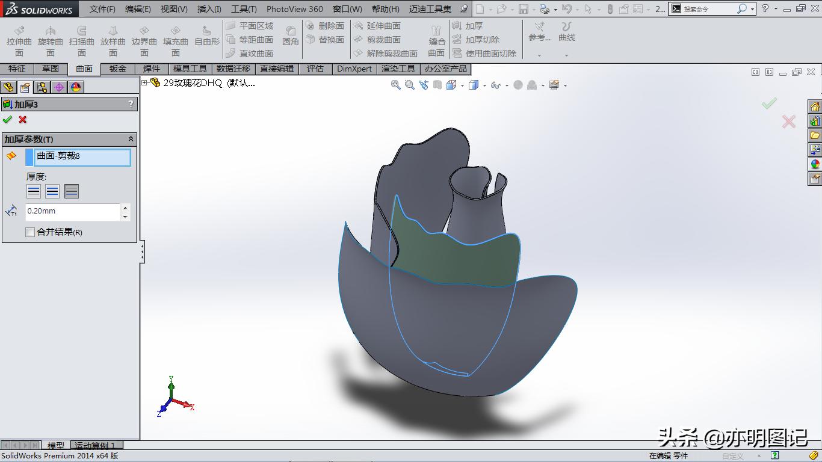Switch to the 特征 (Features) ribbon tab
Screen dimensions: 822x462
(17, 69)
